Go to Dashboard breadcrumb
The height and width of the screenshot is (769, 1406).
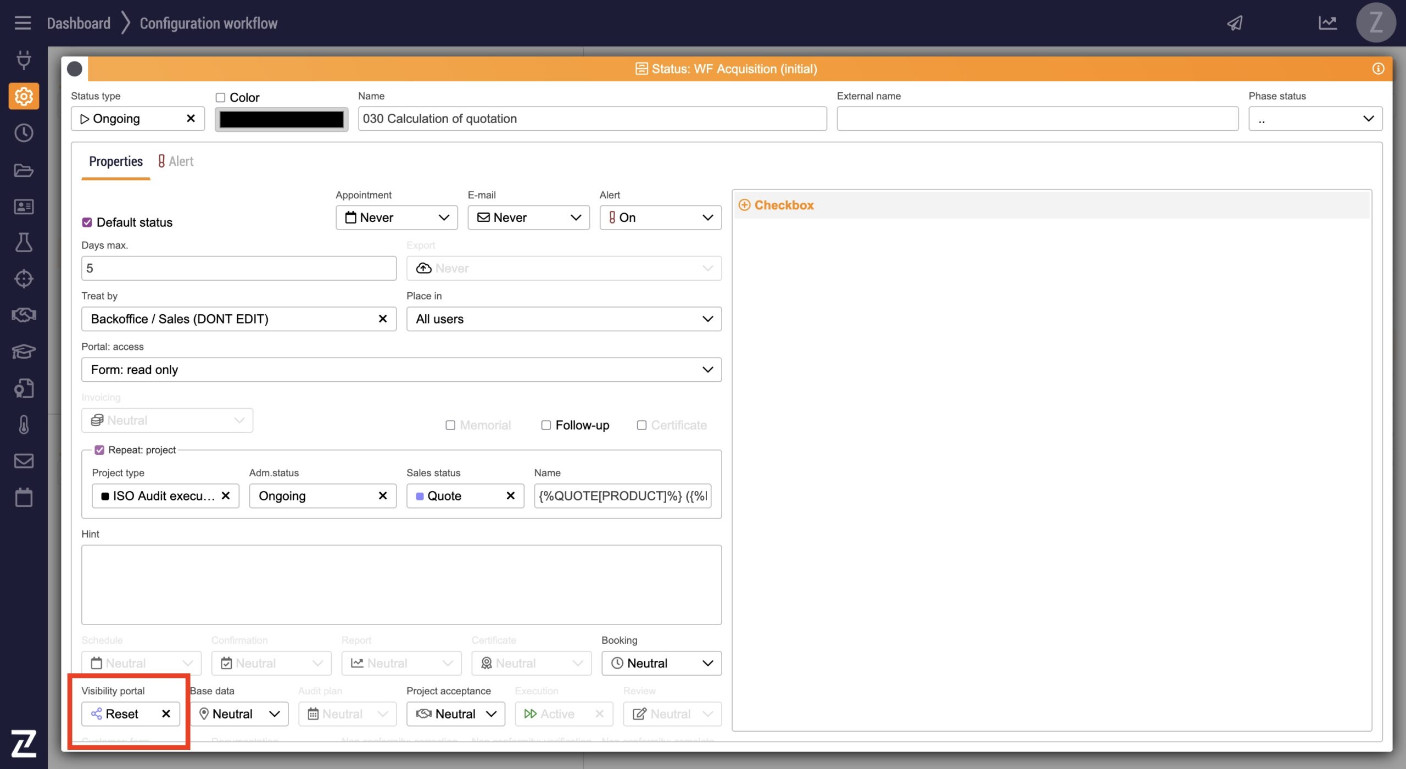[79, 23]
